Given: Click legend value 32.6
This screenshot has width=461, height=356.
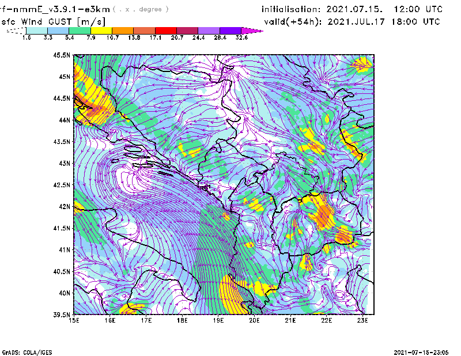Looking at the screenshot, I should pyautogui.click(x=241, y=37).
